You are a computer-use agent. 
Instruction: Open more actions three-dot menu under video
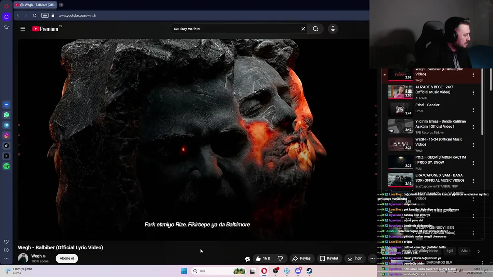click(x=372, y=259)
